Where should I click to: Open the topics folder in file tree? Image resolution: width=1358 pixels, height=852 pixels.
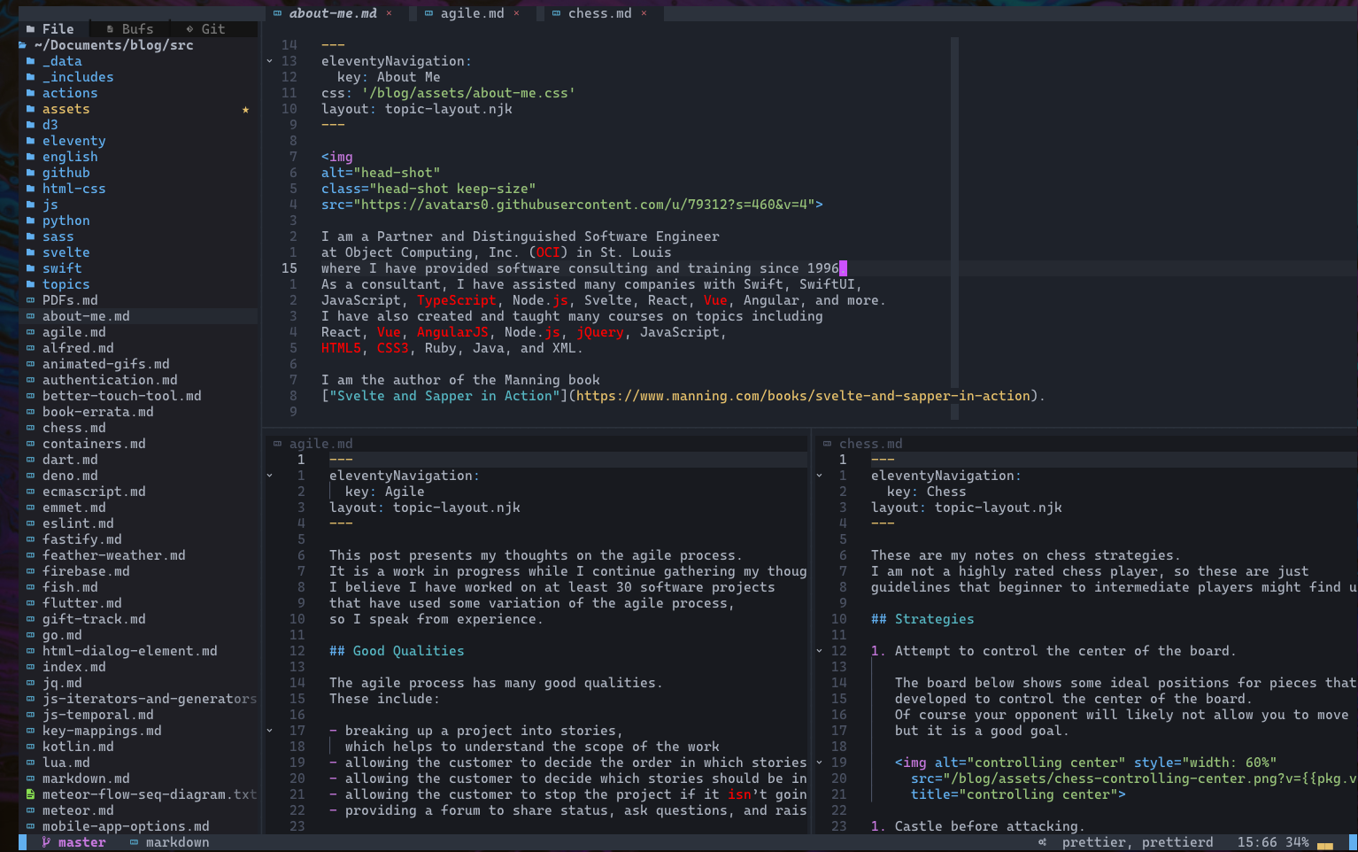(66, 284)
